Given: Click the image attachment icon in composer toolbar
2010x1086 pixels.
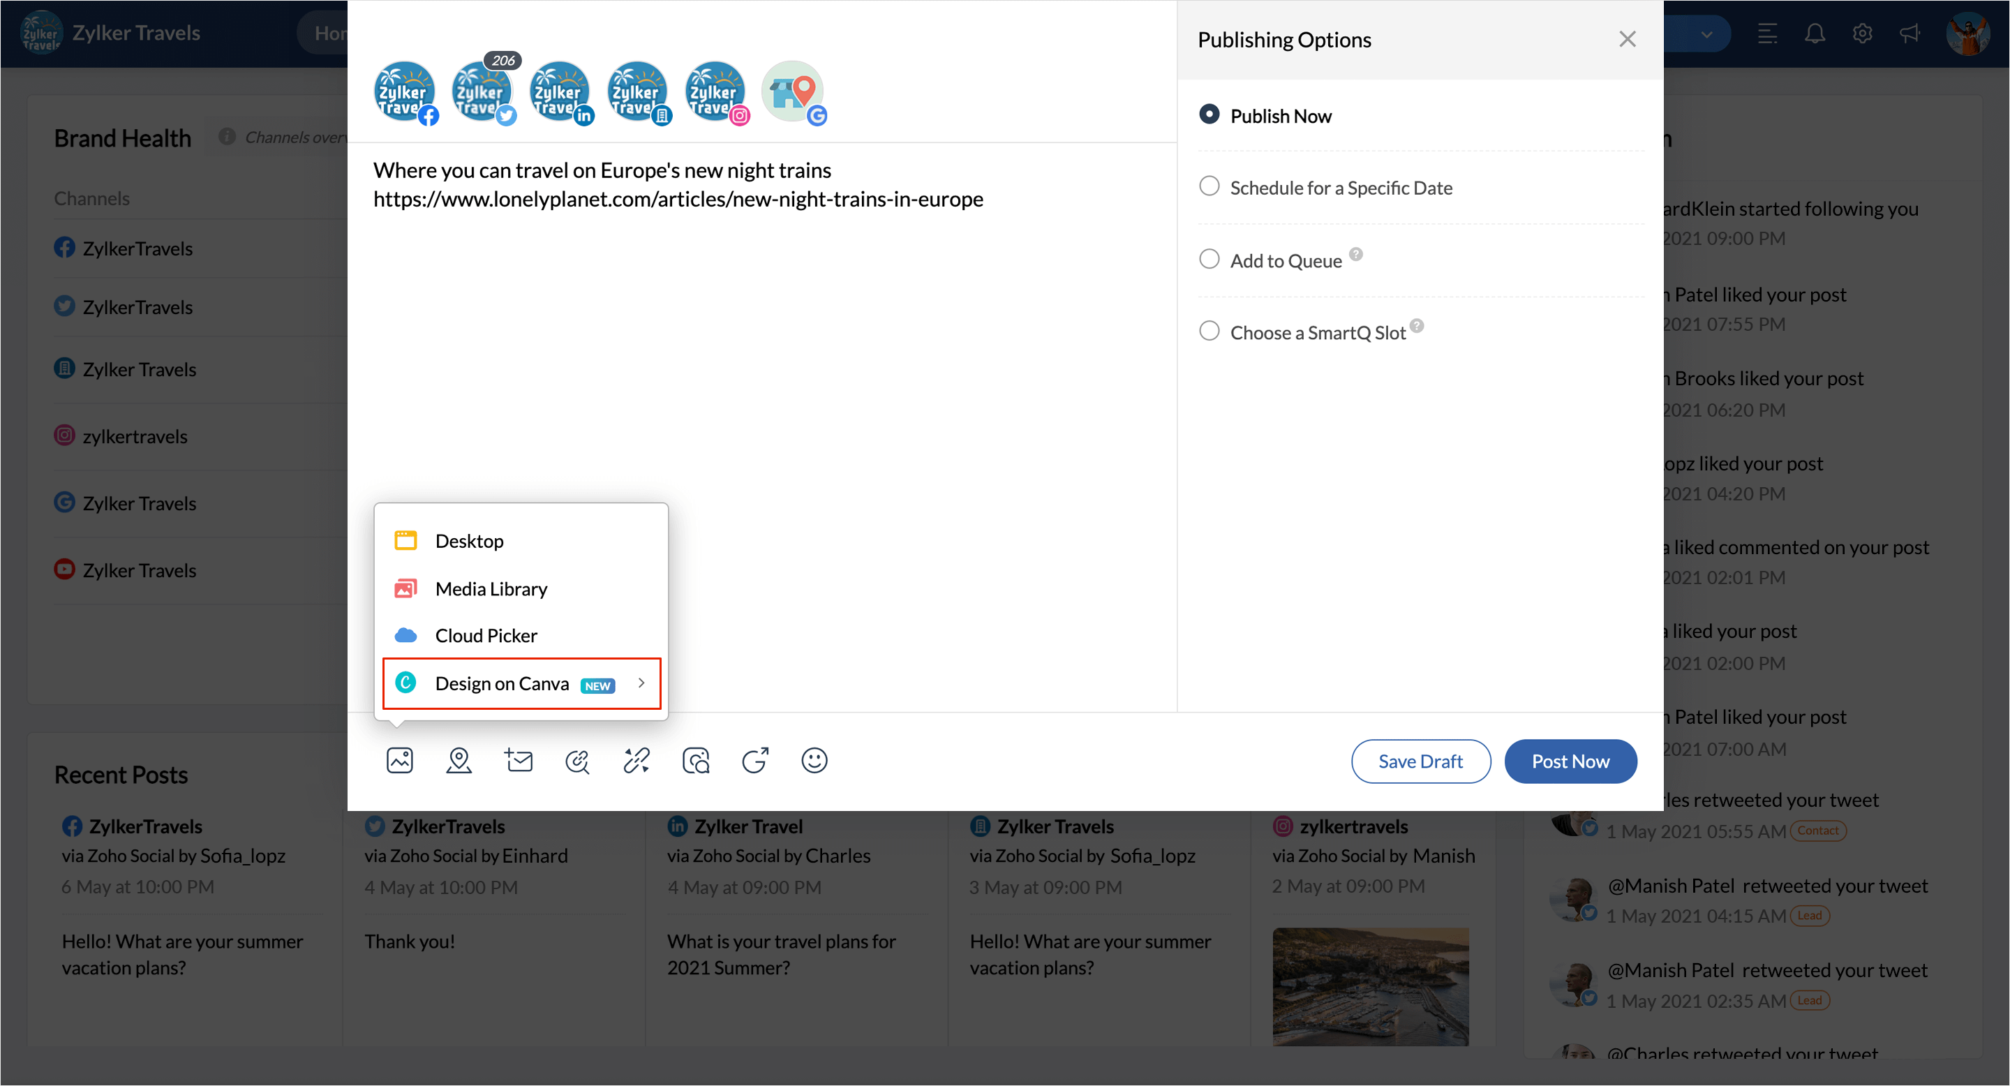Looking at the screenshot, I should [x=399, y=760].
